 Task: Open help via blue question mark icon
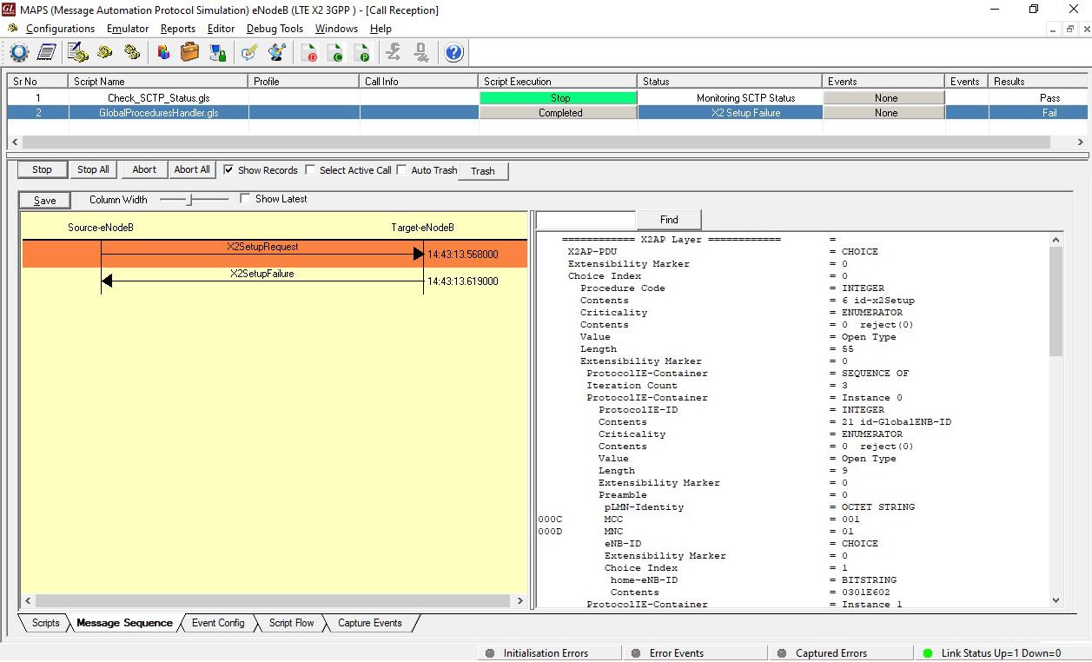point(453,53)
